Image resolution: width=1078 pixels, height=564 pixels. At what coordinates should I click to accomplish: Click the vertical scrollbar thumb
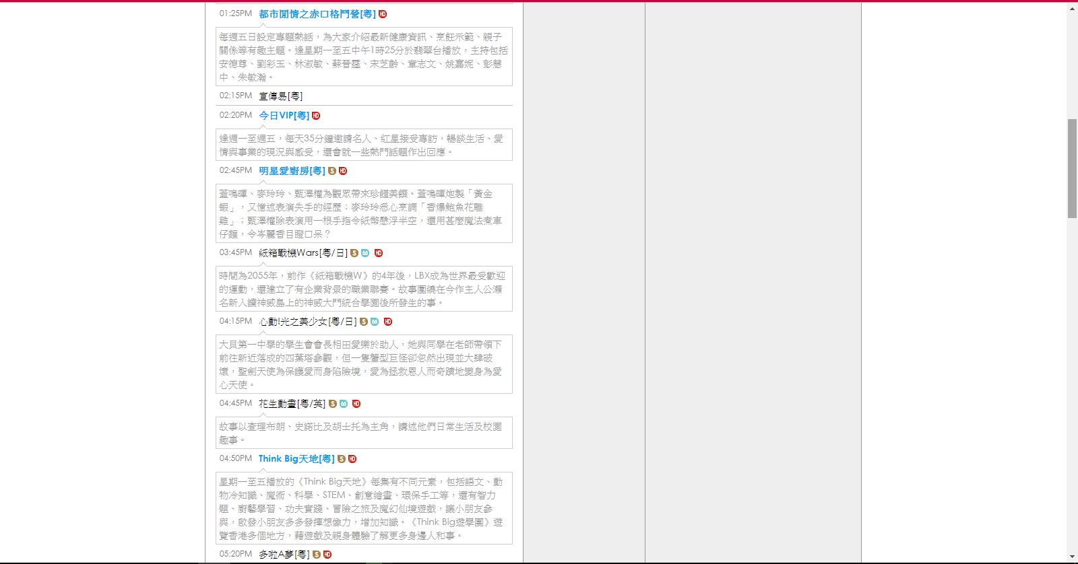[1072, 168]
